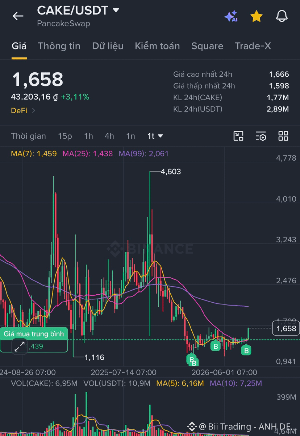Tap the volume MA(5): 6,16M label
Image resolution: width=300 pixels, height=436 pixels.
pos(180,383)
